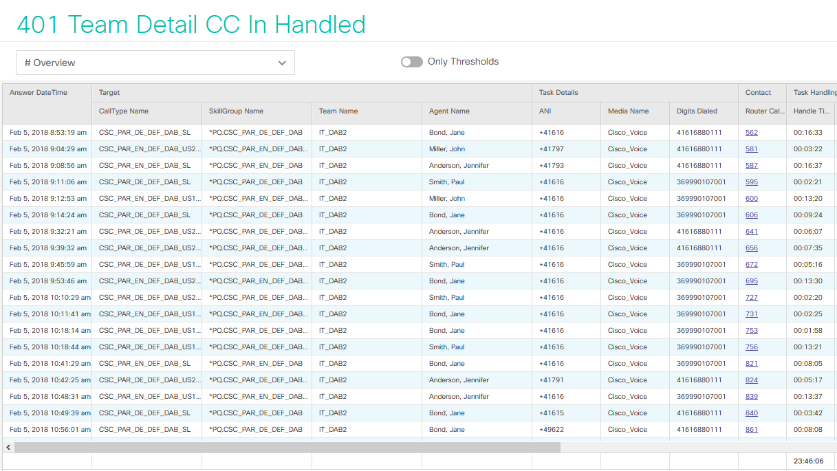Open router call link 587

[x=751, y=166]
